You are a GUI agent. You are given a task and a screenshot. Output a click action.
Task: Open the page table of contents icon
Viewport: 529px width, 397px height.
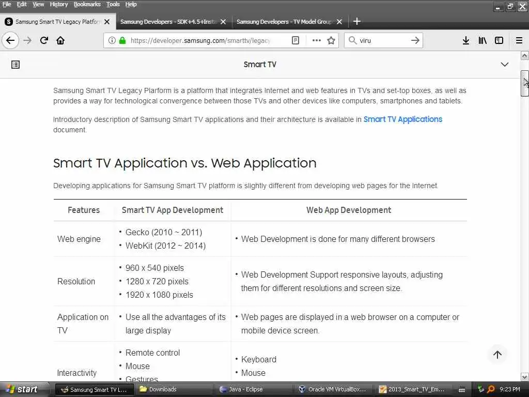point(15,65)
